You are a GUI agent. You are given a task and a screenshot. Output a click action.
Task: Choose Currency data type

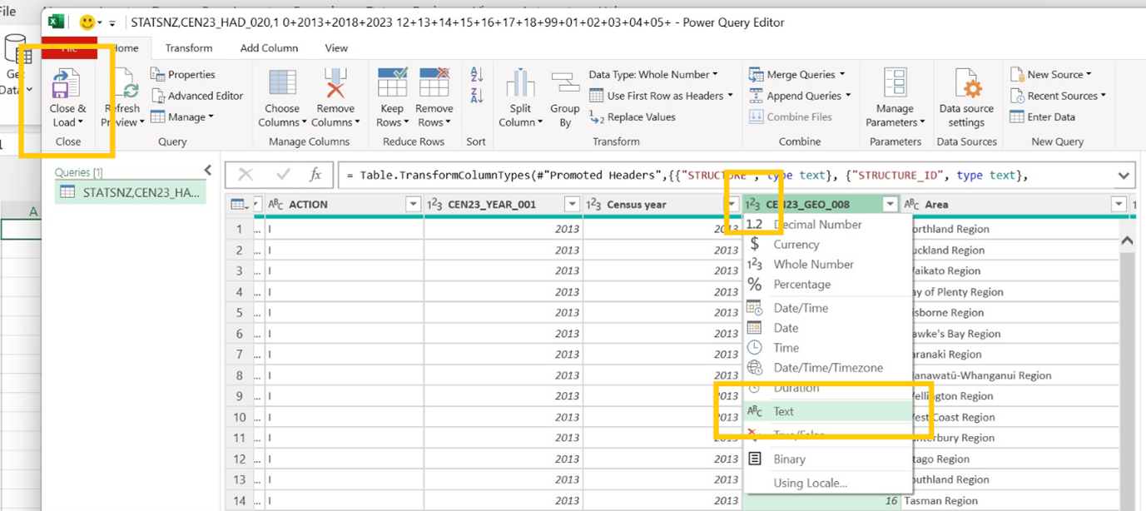coord(796,245)
